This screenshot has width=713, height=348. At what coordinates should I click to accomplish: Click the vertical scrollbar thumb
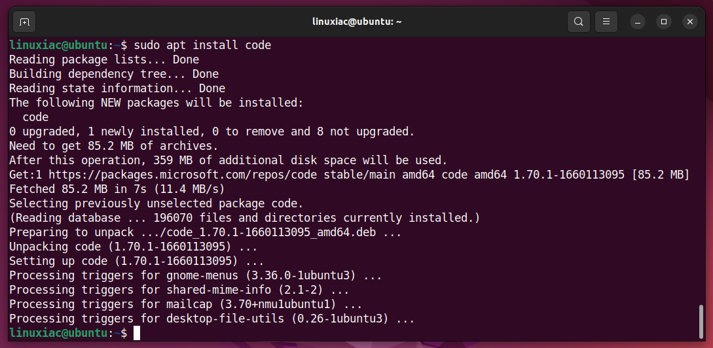click(701, 322)
